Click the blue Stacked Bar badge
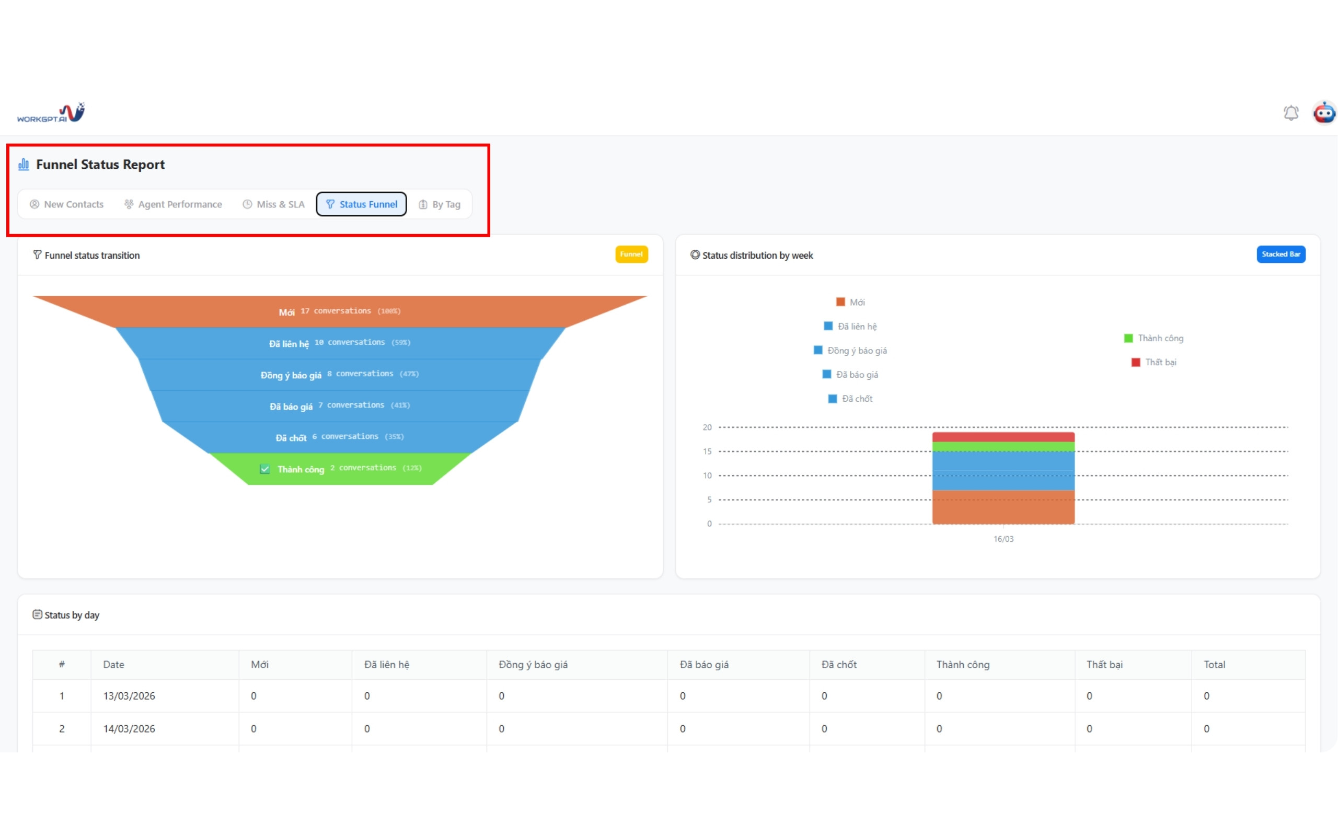1338x836 pixels. tap(1281, 254)
